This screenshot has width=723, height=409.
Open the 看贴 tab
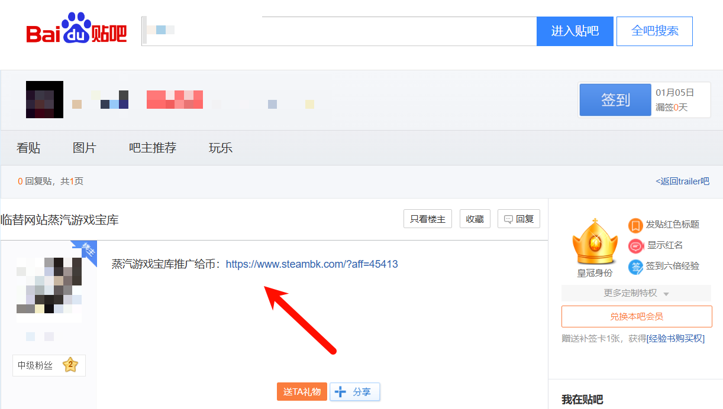click(x=28, y=148)
